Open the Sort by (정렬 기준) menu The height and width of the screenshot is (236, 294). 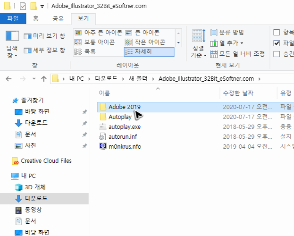199,44
